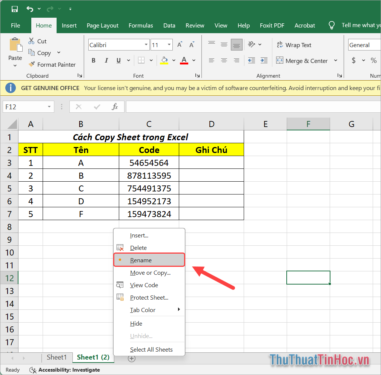
Task: Toggle Italic formatting
Action: pyautogui.click(x=106, y=60)
